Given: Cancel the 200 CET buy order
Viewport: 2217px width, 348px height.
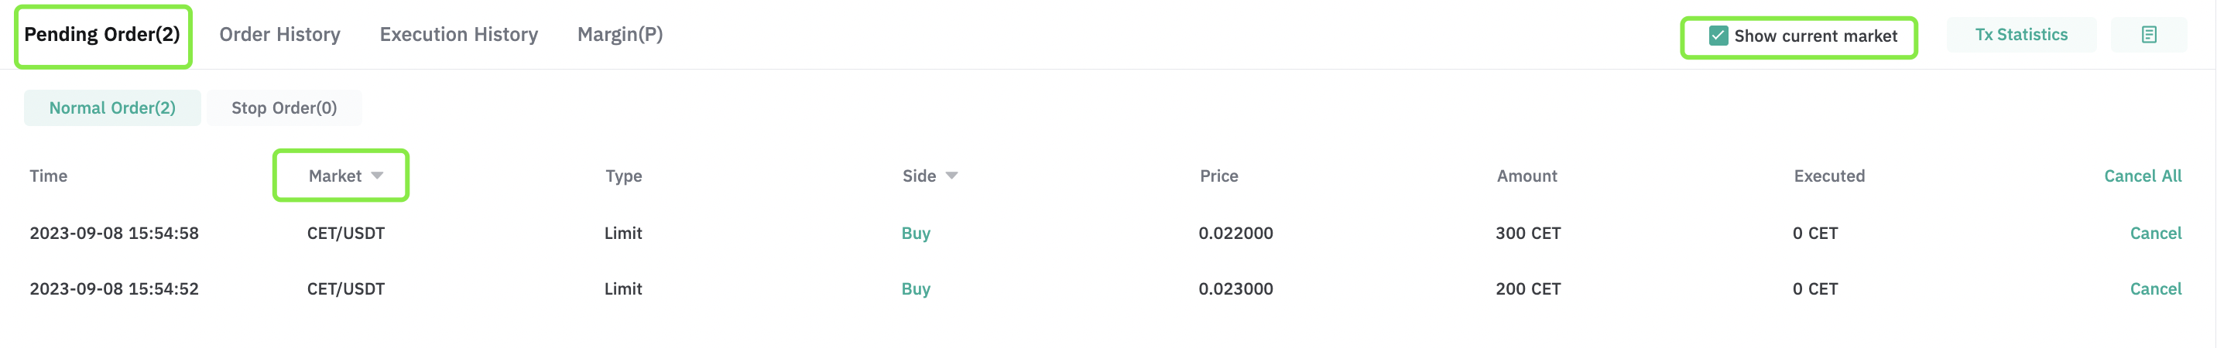Looking at the screenshot, I should coord(2155,288).
